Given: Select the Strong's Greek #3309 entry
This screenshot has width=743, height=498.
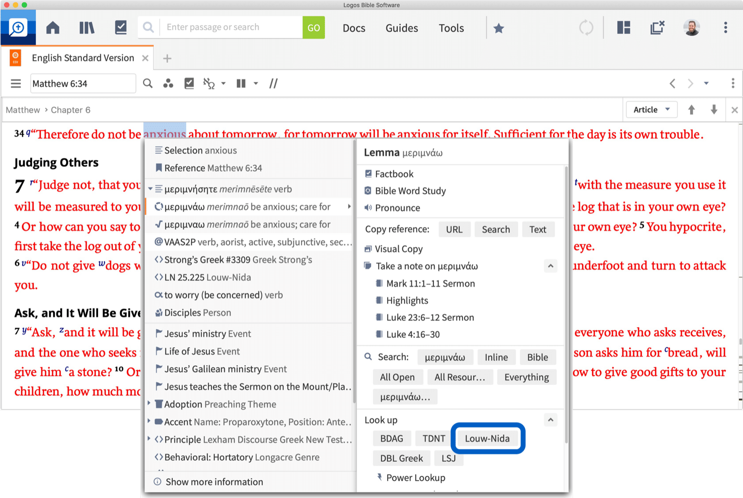Looking at the screenshot, I should tap(248, 260).
